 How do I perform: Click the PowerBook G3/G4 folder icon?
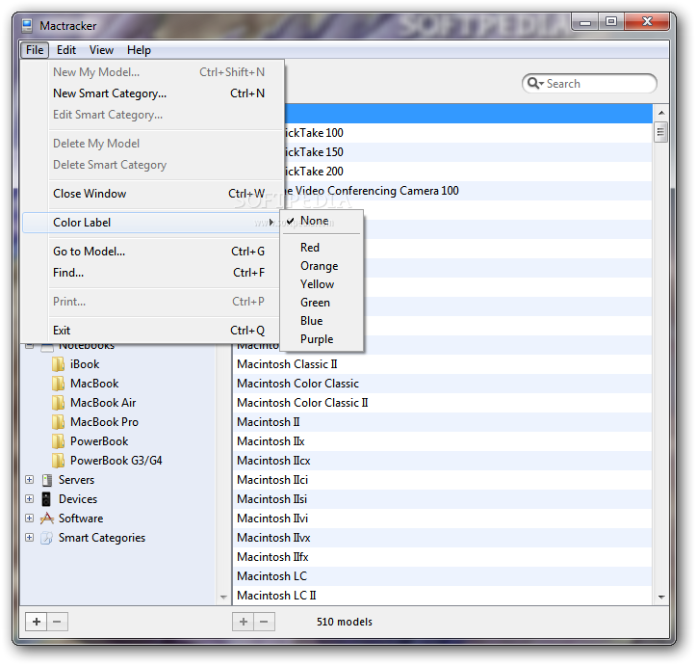tap(58, 461)
